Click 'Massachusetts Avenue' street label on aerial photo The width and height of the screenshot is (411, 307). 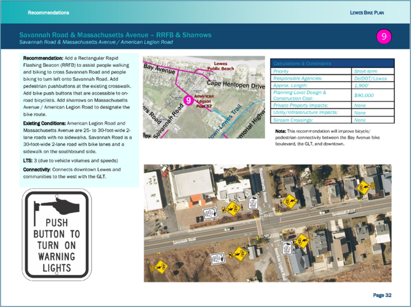(264, 185)
